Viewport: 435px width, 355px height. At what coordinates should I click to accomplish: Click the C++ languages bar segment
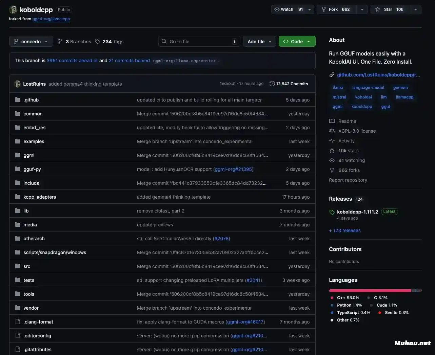tap(370, 291)
